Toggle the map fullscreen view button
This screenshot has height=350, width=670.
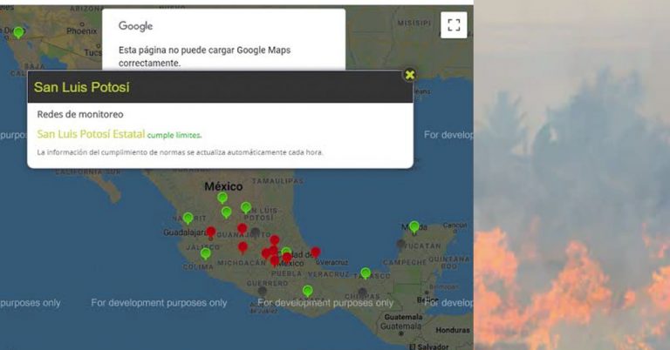(x=454, y=25)
